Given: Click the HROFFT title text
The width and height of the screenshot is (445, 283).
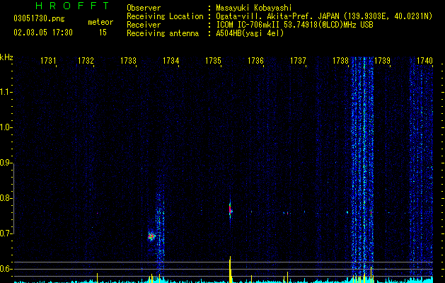Looking at the screenshot, I should pyautogui.click(x=73, y=6).
